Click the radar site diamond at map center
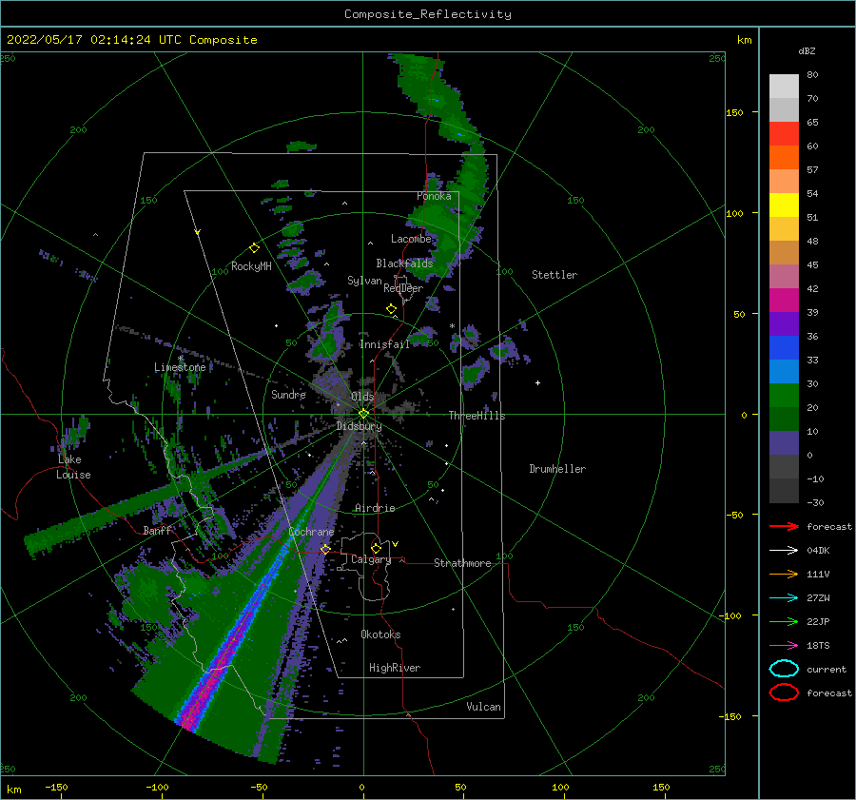 pyautogui.click(x=363, y=414)
